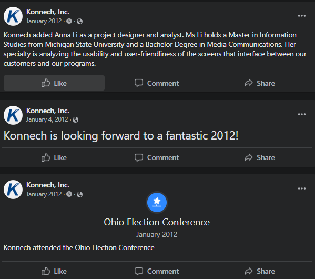
Task: Click Konnech logo avatar on first post
Action: pos(13,16)
